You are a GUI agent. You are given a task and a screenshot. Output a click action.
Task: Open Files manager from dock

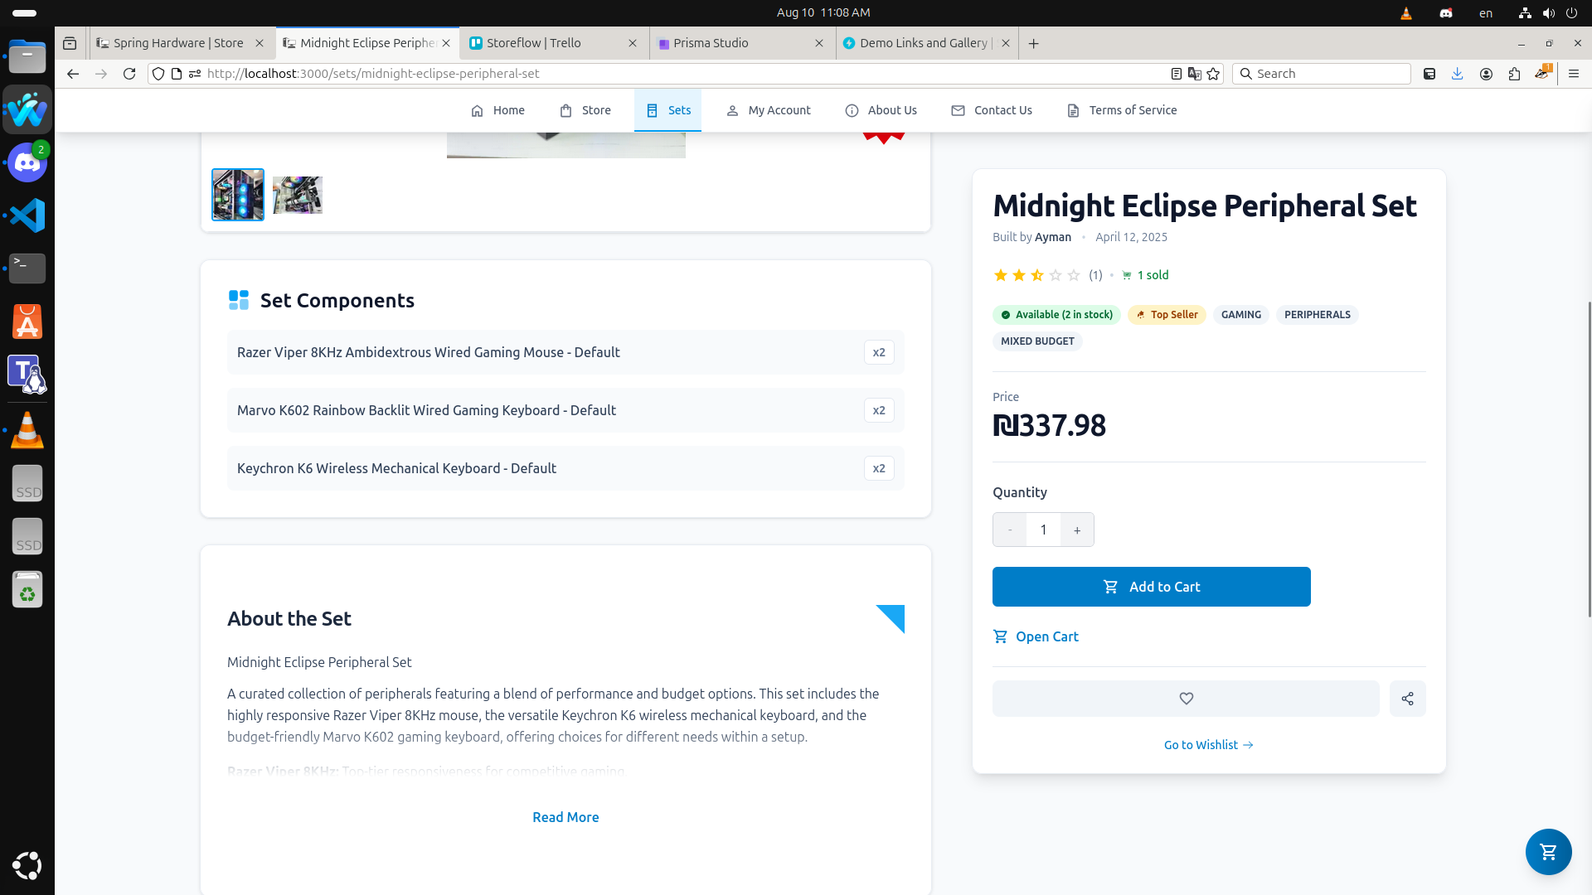pos(27,56)
